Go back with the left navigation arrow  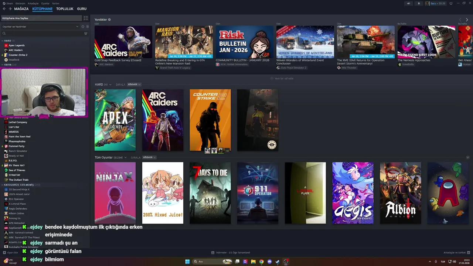pyautogui.click(x=4, y=8)
